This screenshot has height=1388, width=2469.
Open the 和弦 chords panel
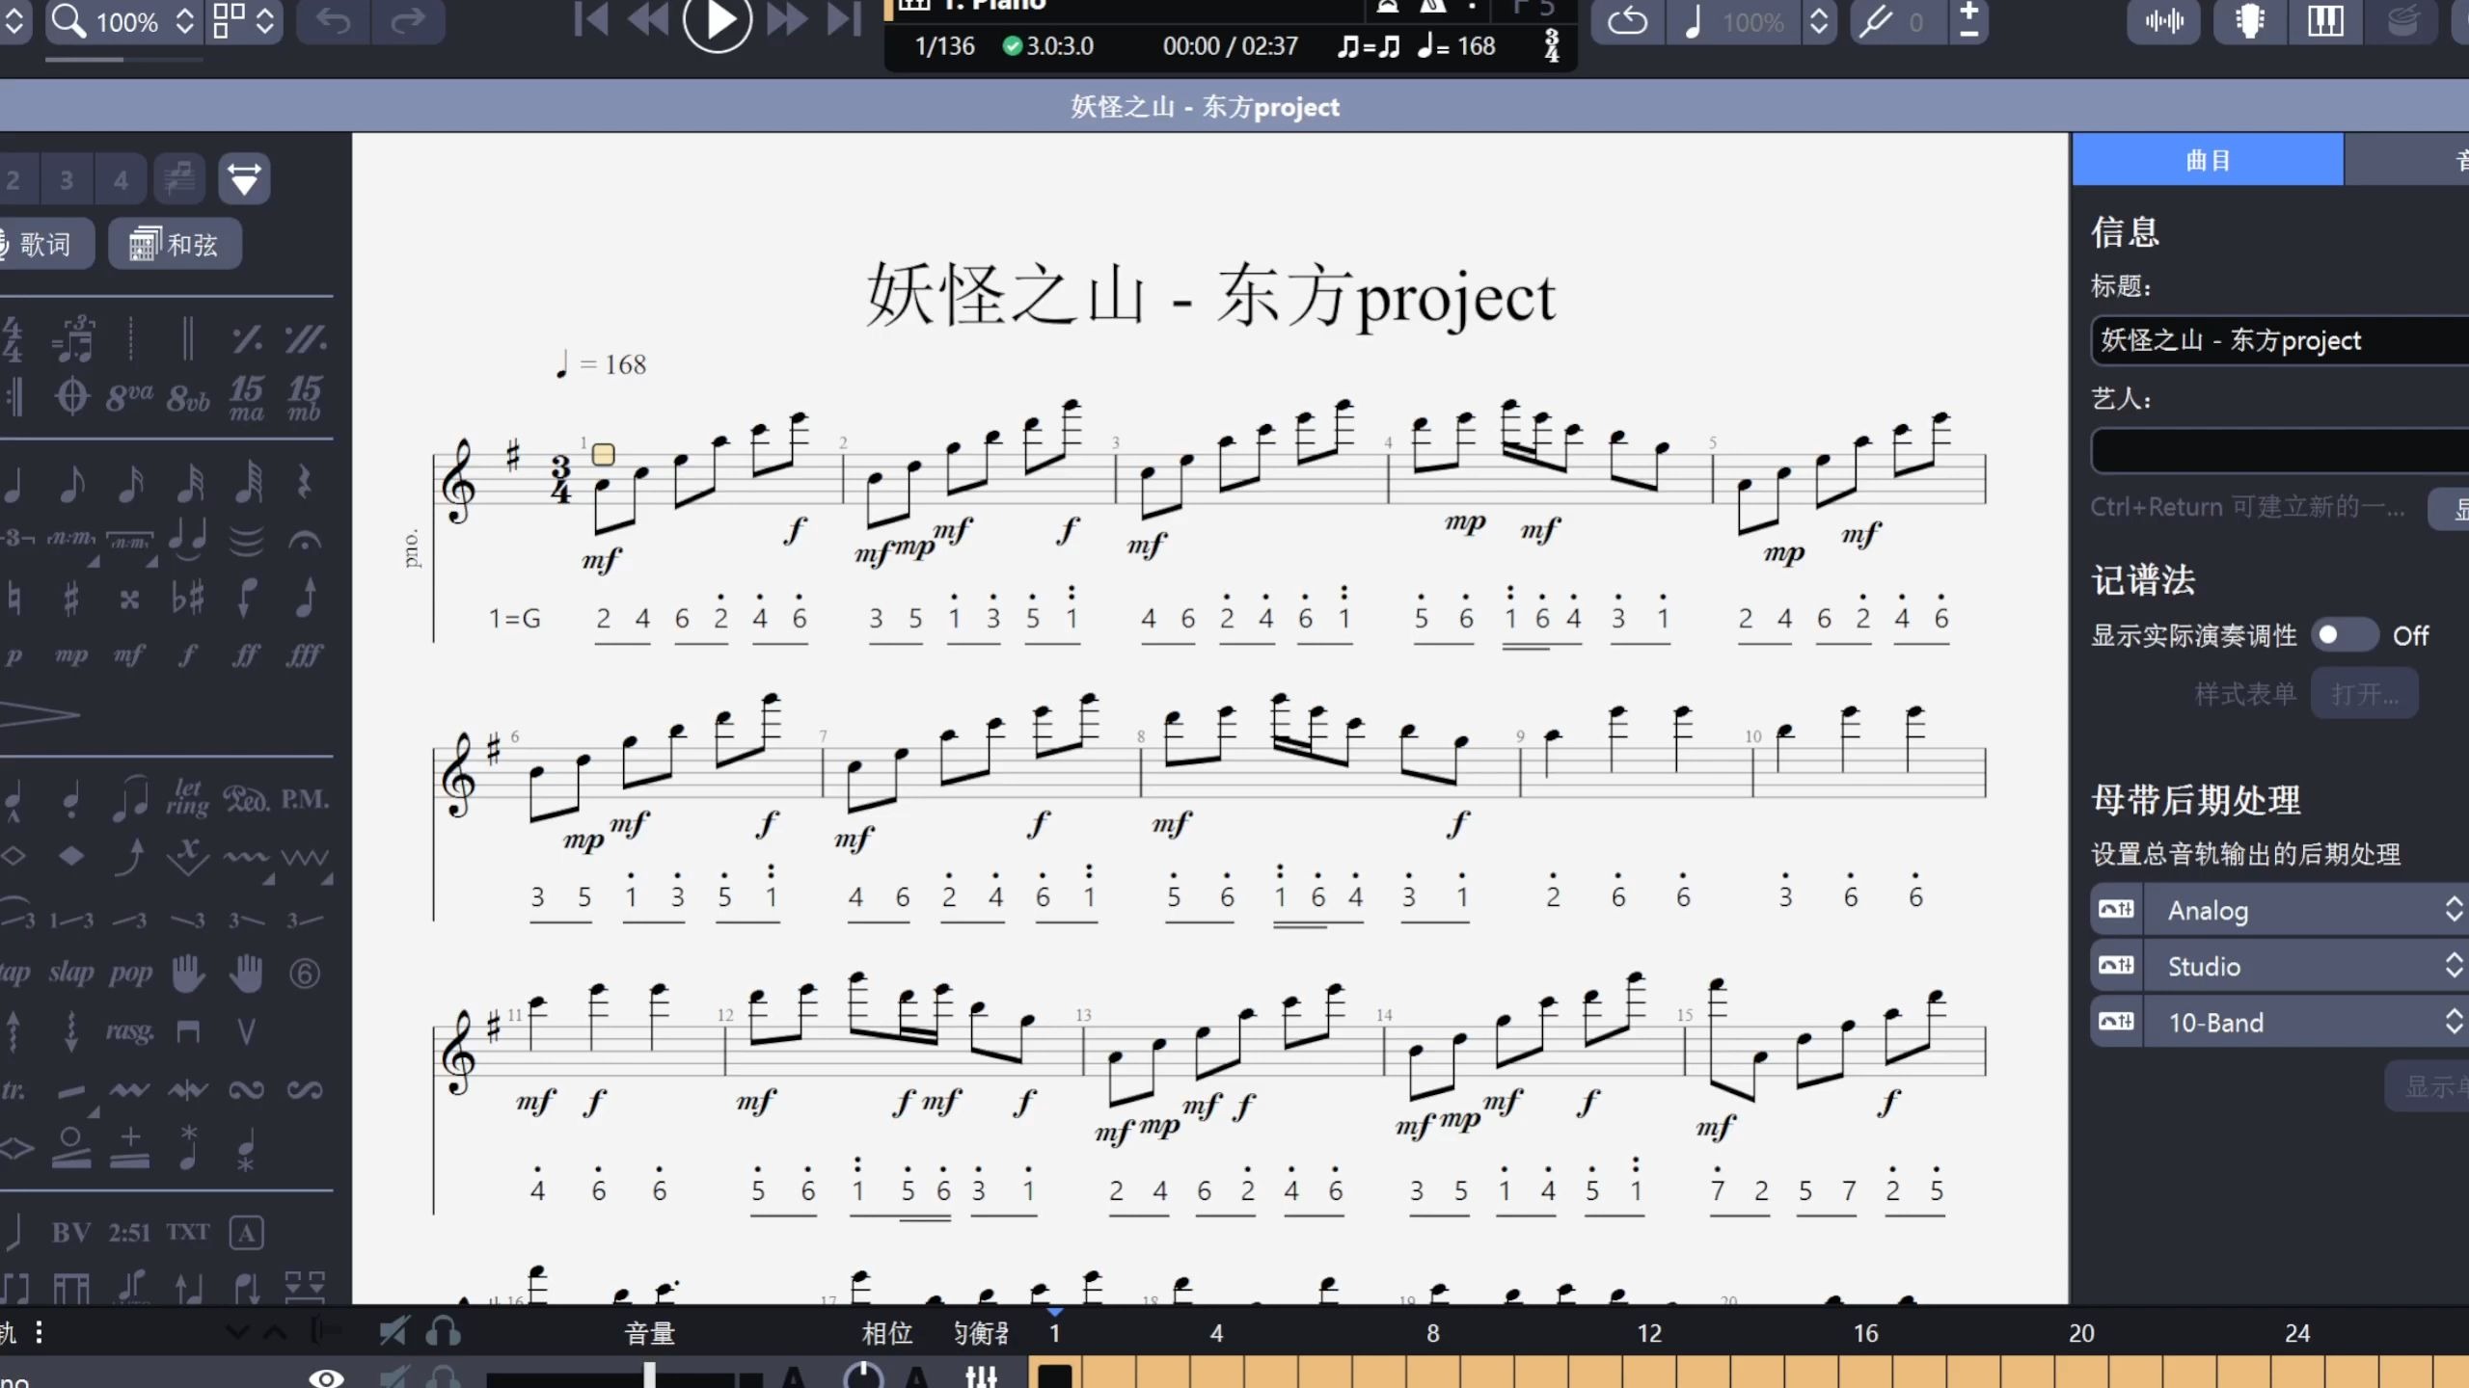click(x=175, y=244)
